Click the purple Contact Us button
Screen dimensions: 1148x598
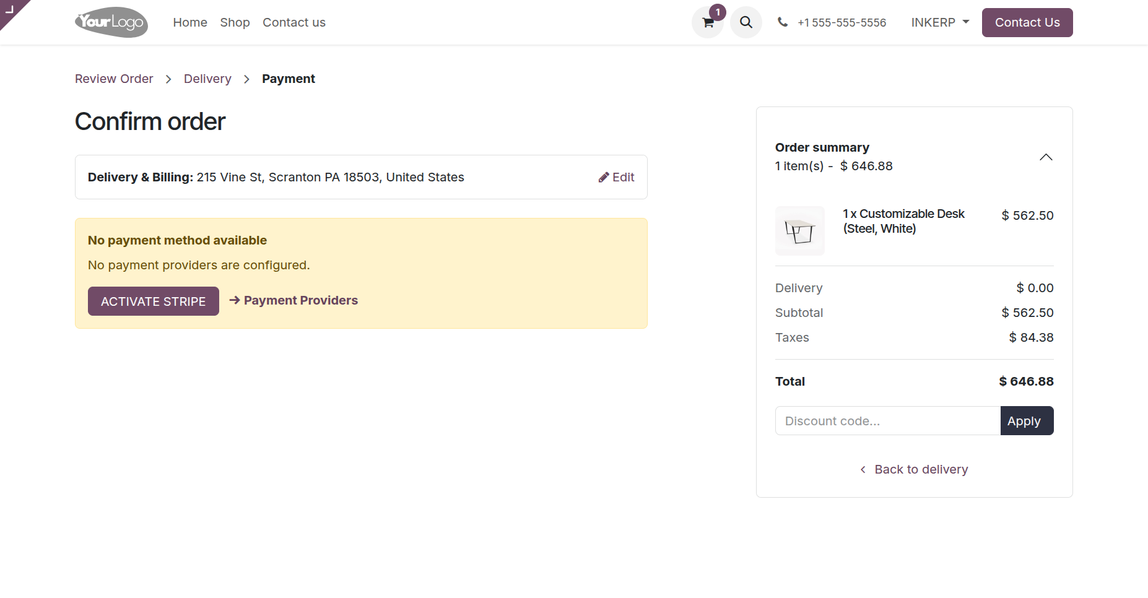(x=1027, y=22)
